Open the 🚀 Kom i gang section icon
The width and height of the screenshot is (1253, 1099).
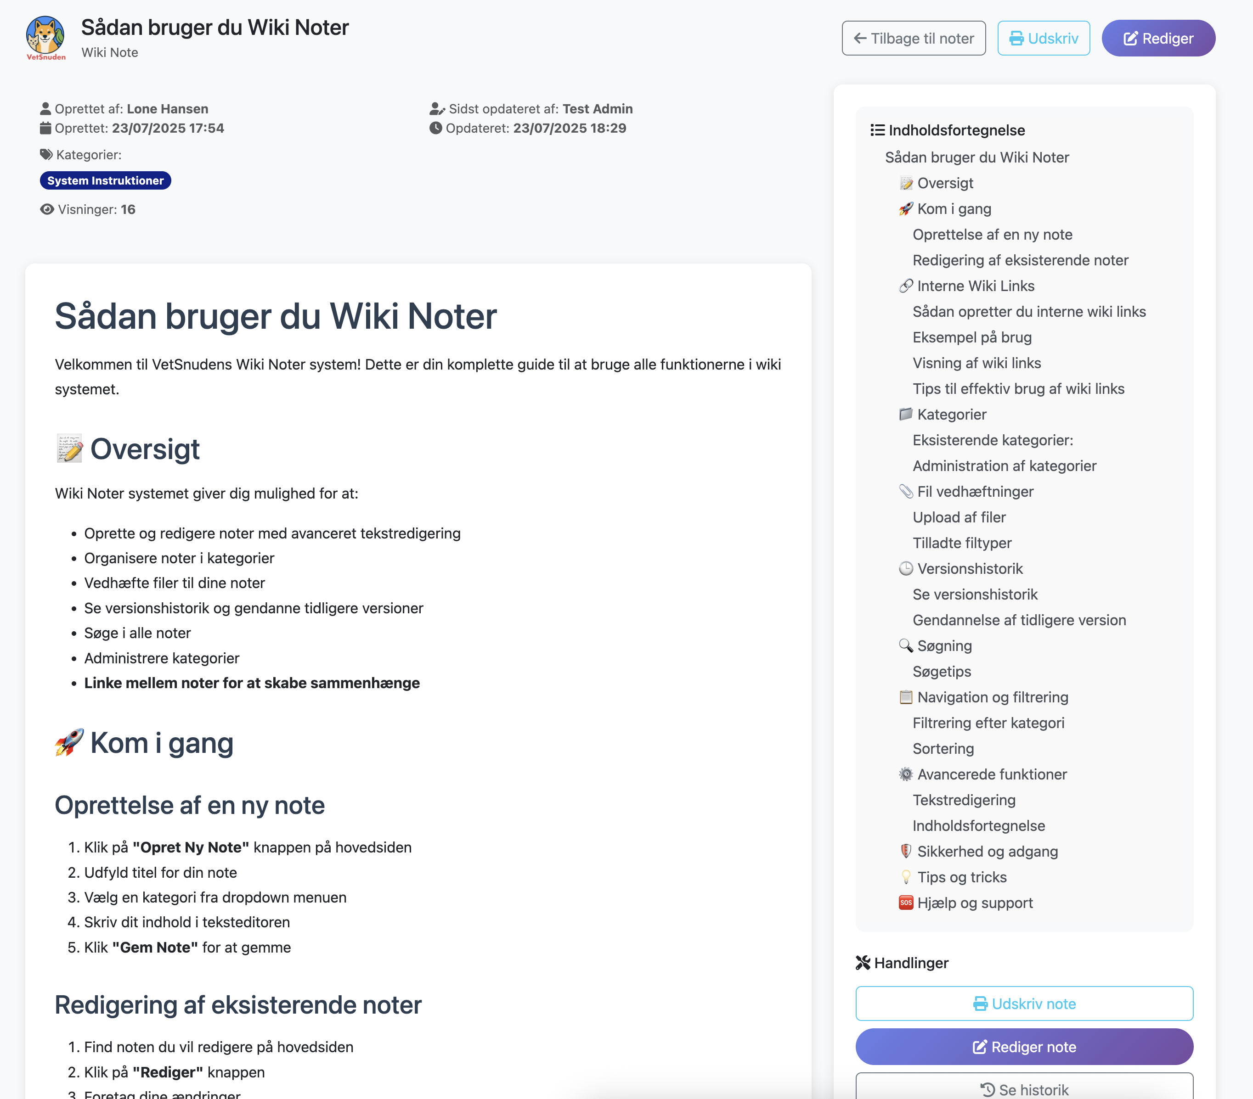(905, 209)
